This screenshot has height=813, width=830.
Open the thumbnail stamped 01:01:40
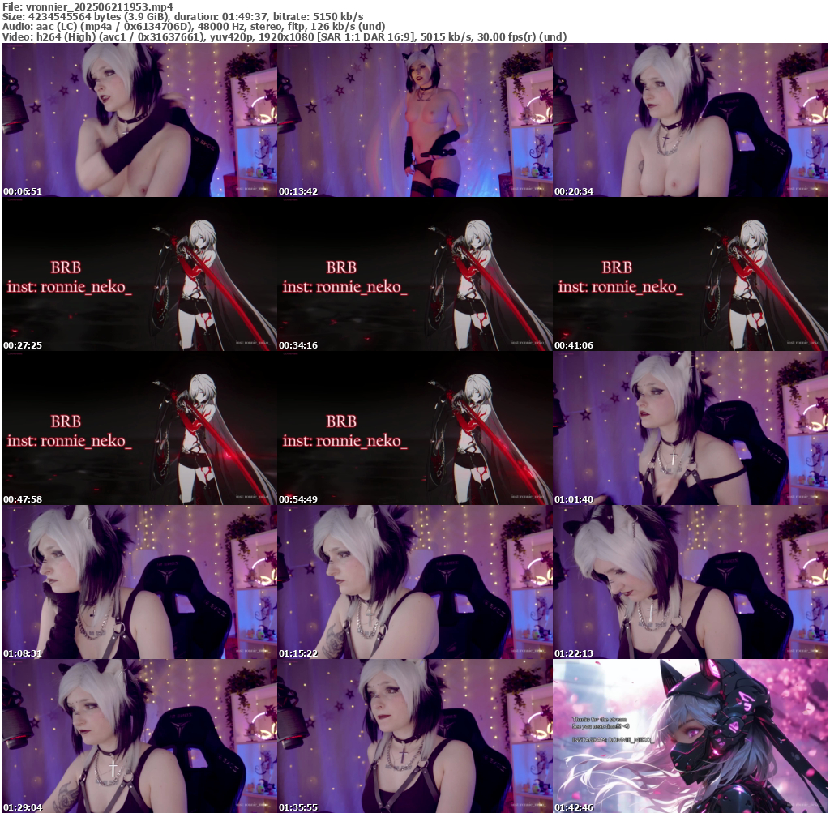click(x=691, y=428)
